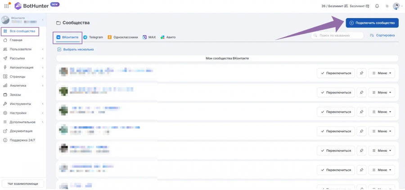This screenshot has width=405, height=190.
Task: Focus the Поиск по названию field
Action: (337, 35)
